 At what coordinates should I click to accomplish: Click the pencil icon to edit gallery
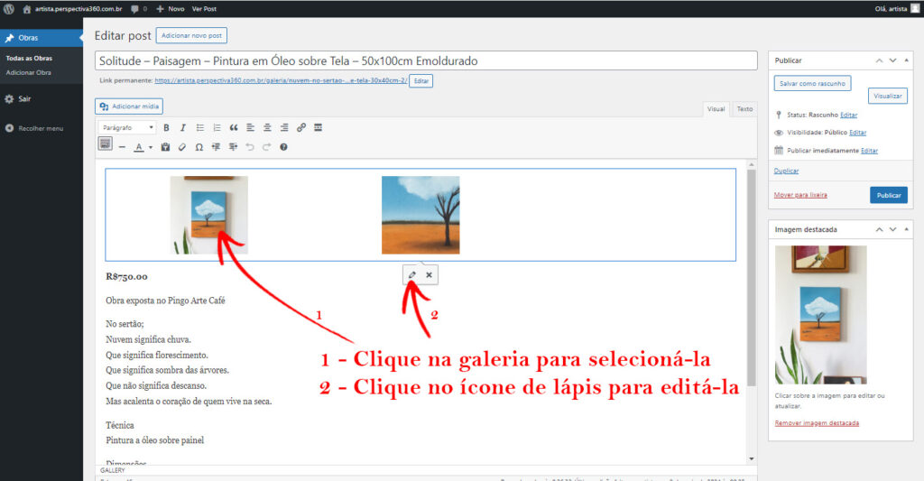point(411,274)
